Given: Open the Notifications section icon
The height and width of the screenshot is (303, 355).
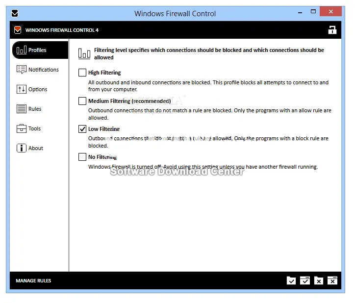Looking at the screenshot, I should click(x=21, y=70).
